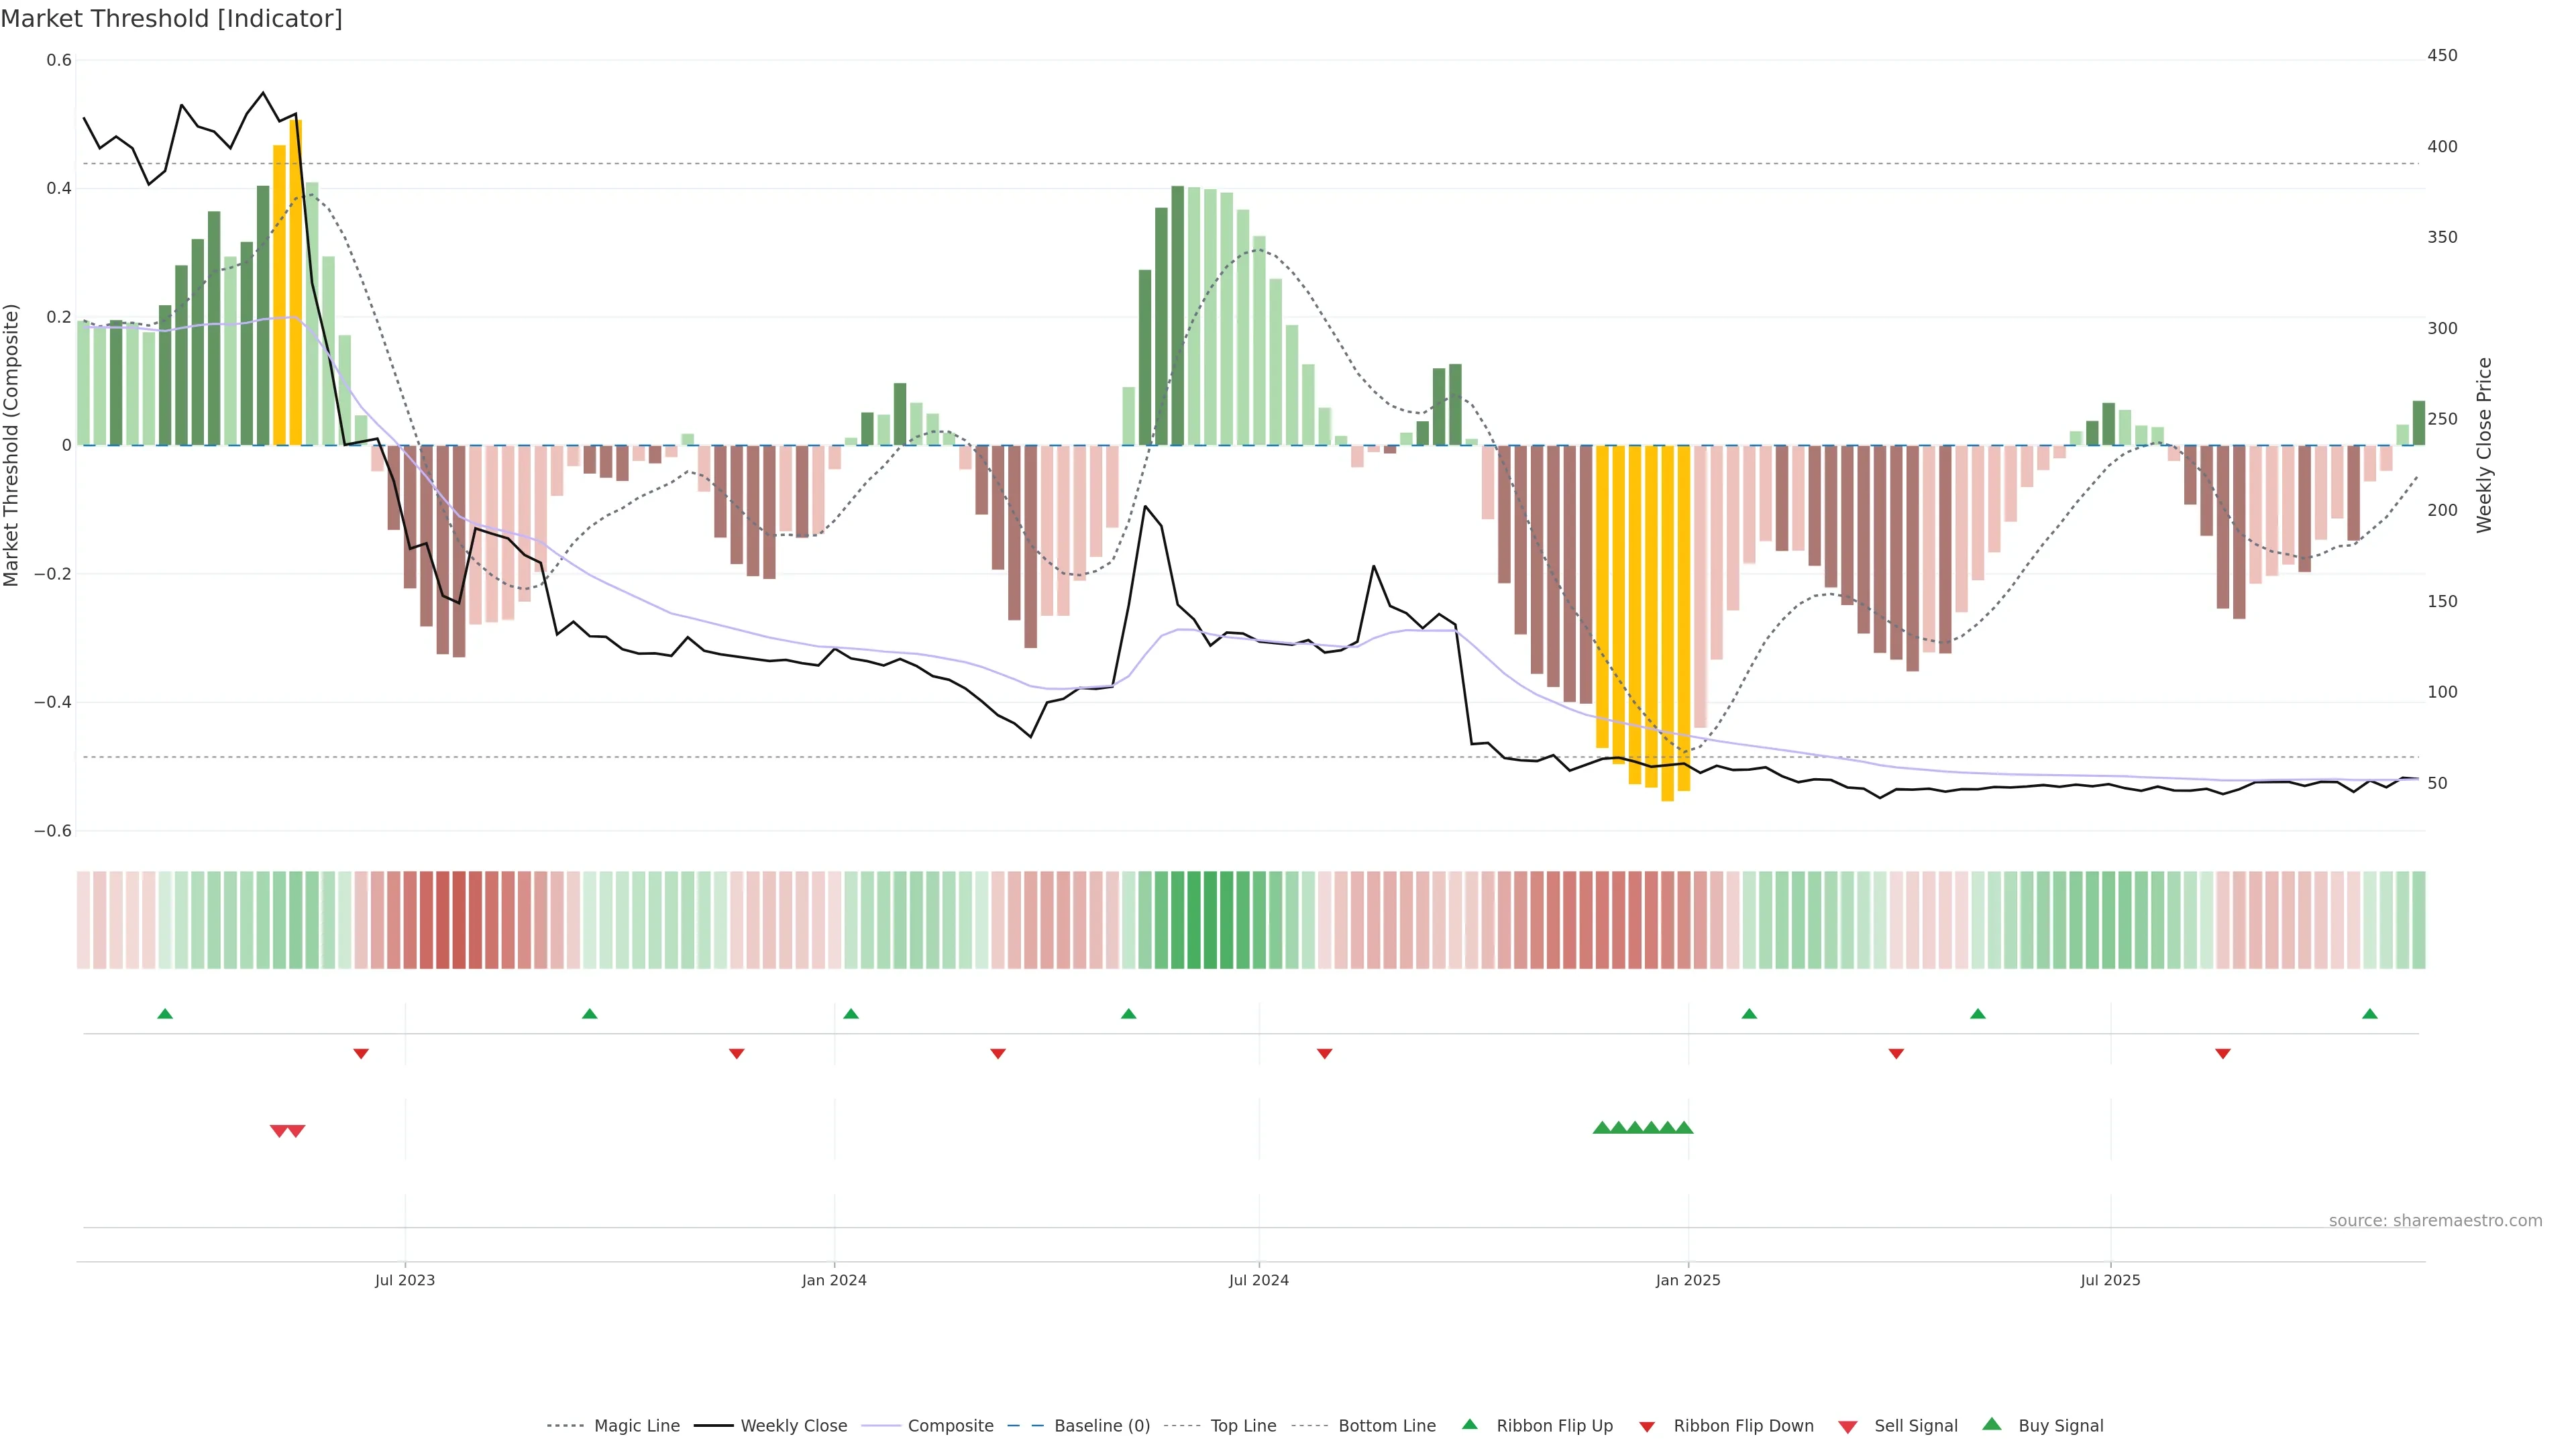The image size is (2576, 1449).
Task: Click the Ribbon Flip Down legend triangle
Action: click(1647, 1426)
